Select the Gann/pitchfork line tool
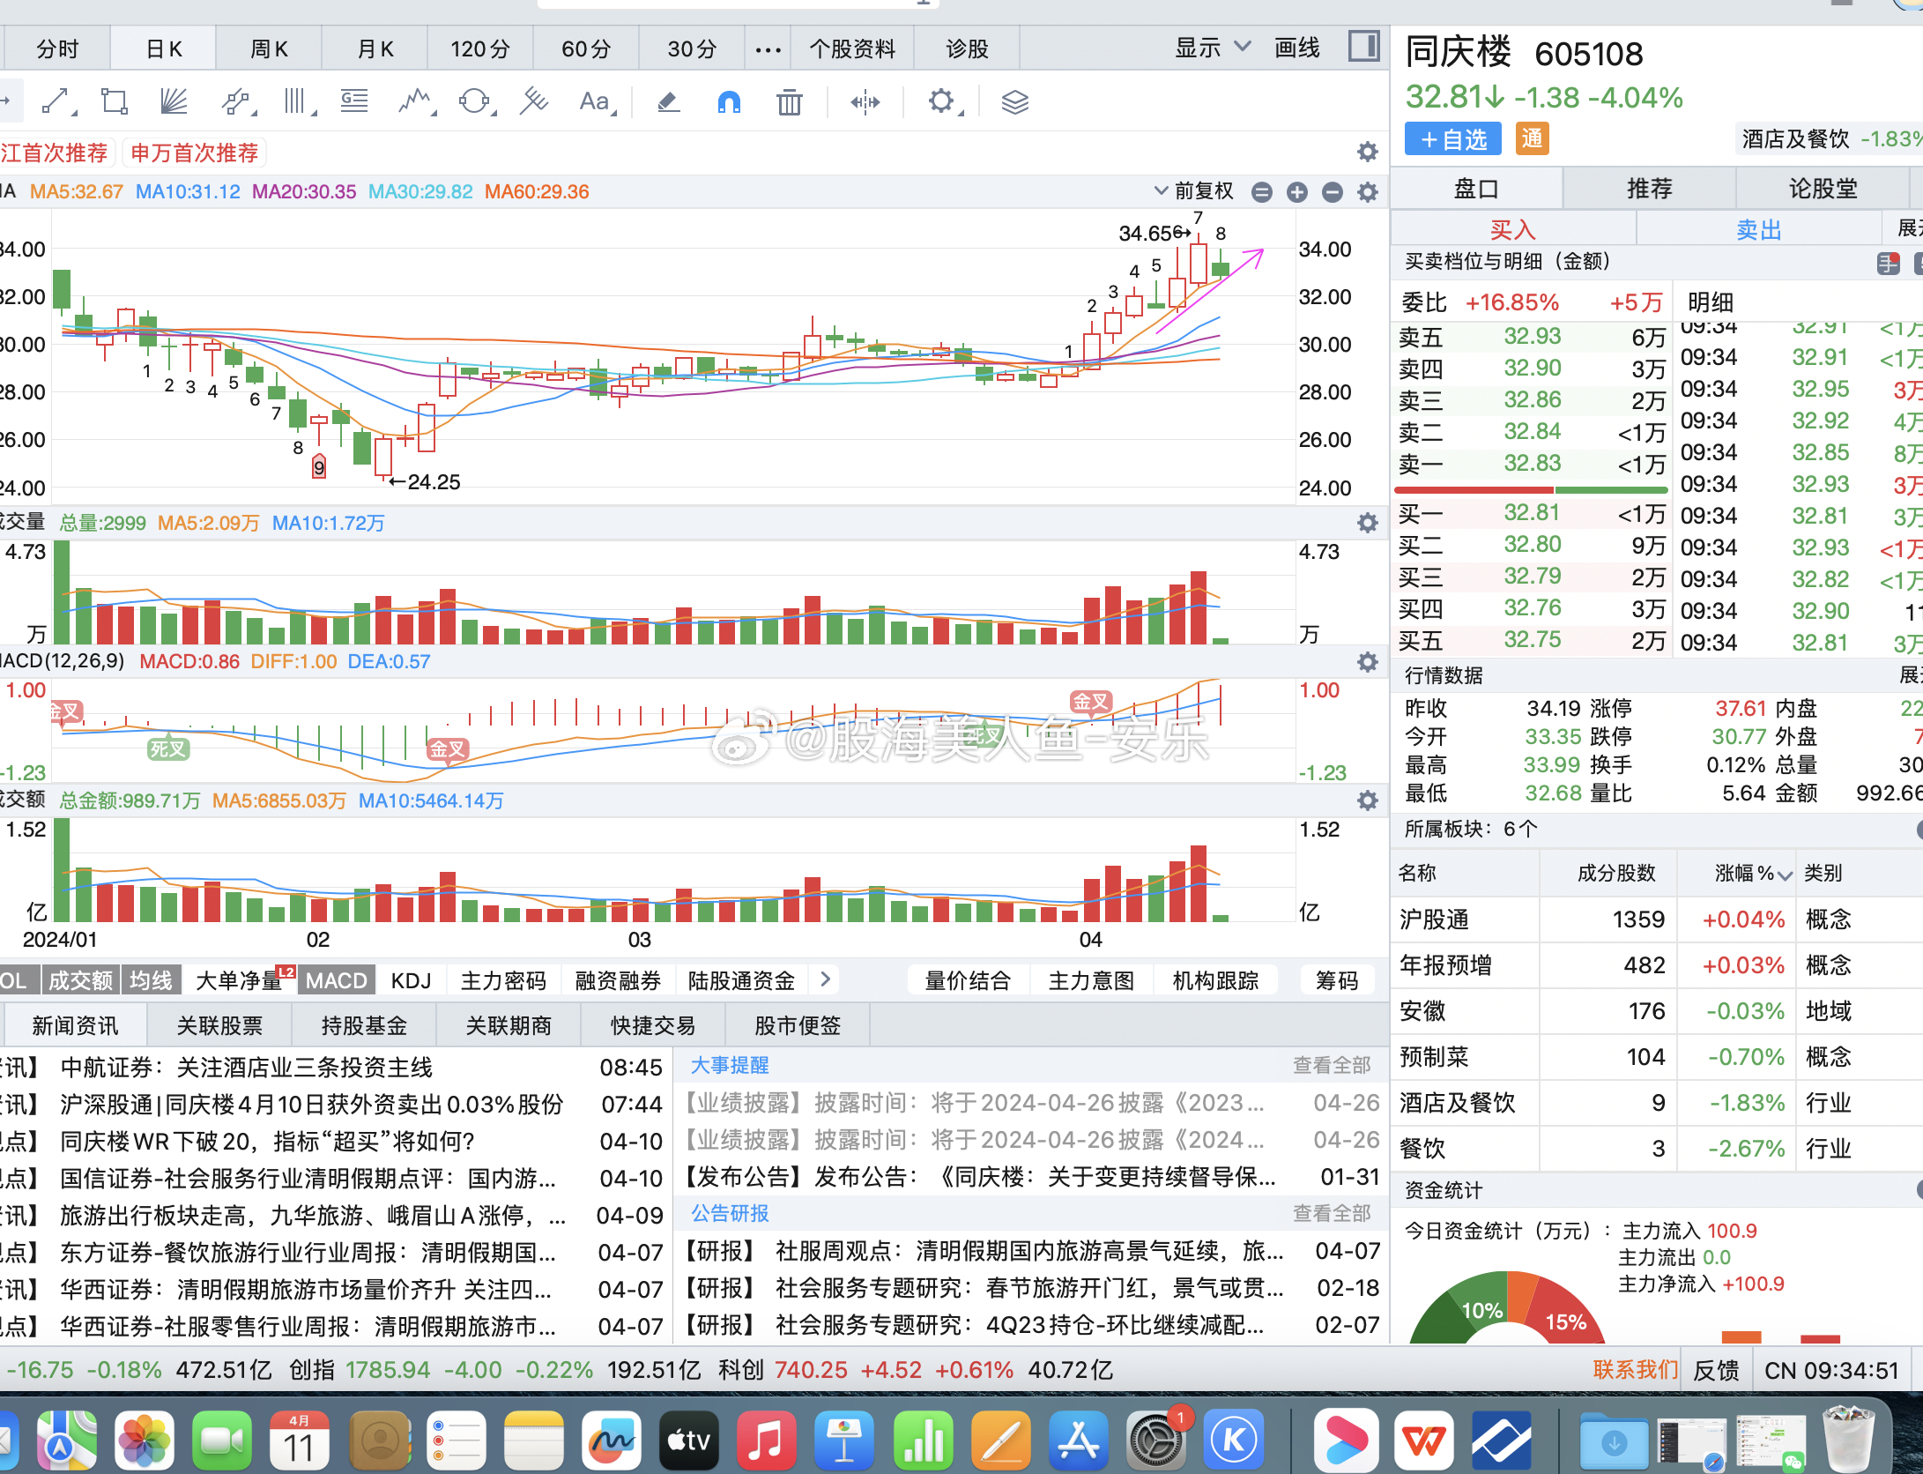The image size is (1923, 1474). click(533, 101)
